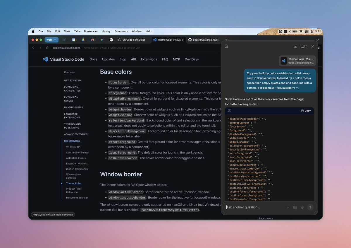Open Updates in VS Code site nav
351x248 pixels.
(108, 59)
